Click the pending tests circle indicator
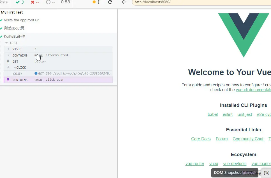This screenshot has height=178, width=271. click(50, 2)
